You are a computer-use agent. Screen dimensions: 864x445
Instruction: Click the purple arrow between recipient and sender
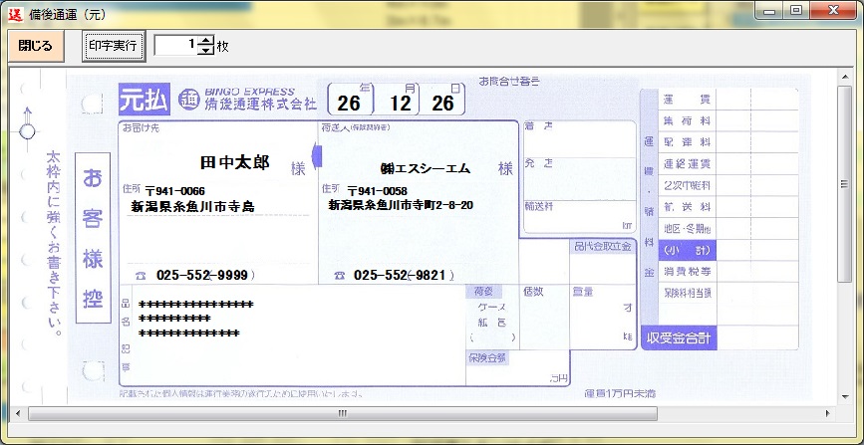tap(318, 156)
